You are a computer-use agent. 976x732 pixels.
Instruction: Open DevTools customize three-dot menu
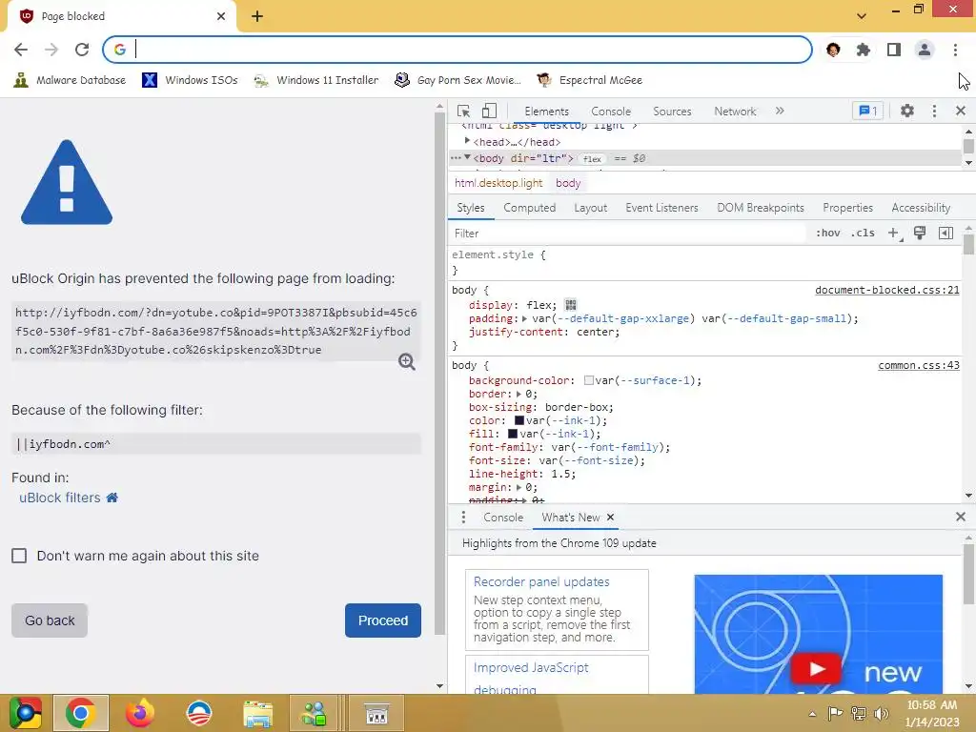tap(934, 111)
